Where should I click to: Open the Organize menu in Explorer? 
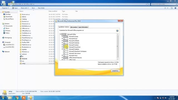point(5,8)
